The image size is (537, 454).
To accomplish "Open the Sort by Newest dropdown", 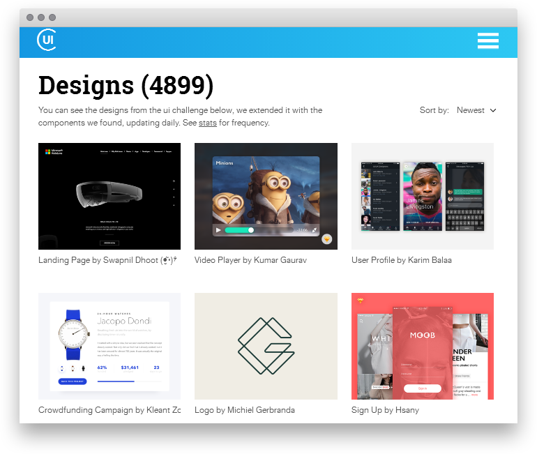I will tap(476, 110).
